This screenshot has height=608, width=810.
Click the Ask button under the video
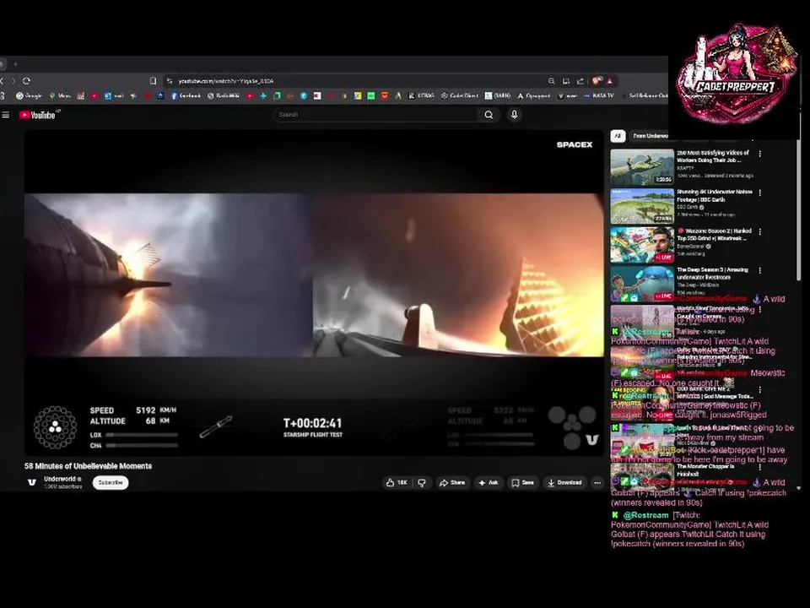click(489, 482)
